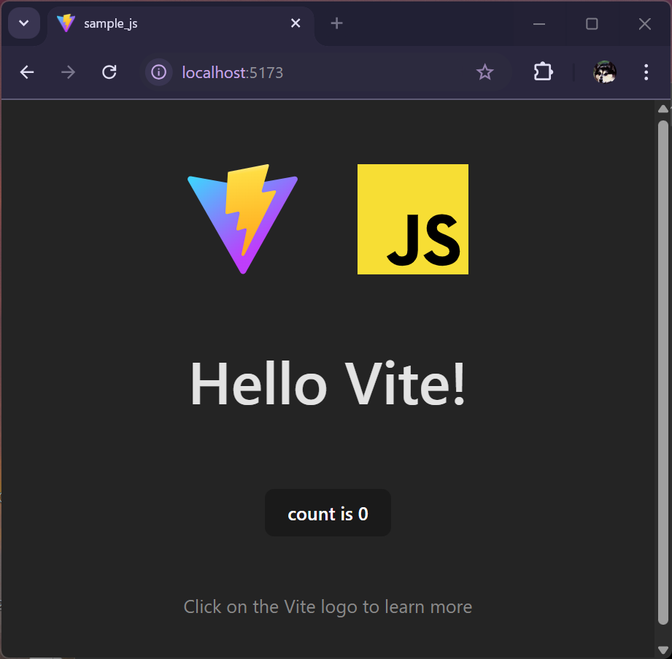672x659 pixels.
Task: Go back using the back arrow
Action: (x=27, y=72)
